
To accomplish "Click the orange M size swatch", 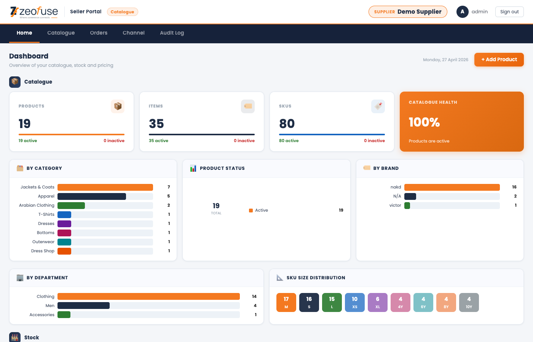I will 286,302.
